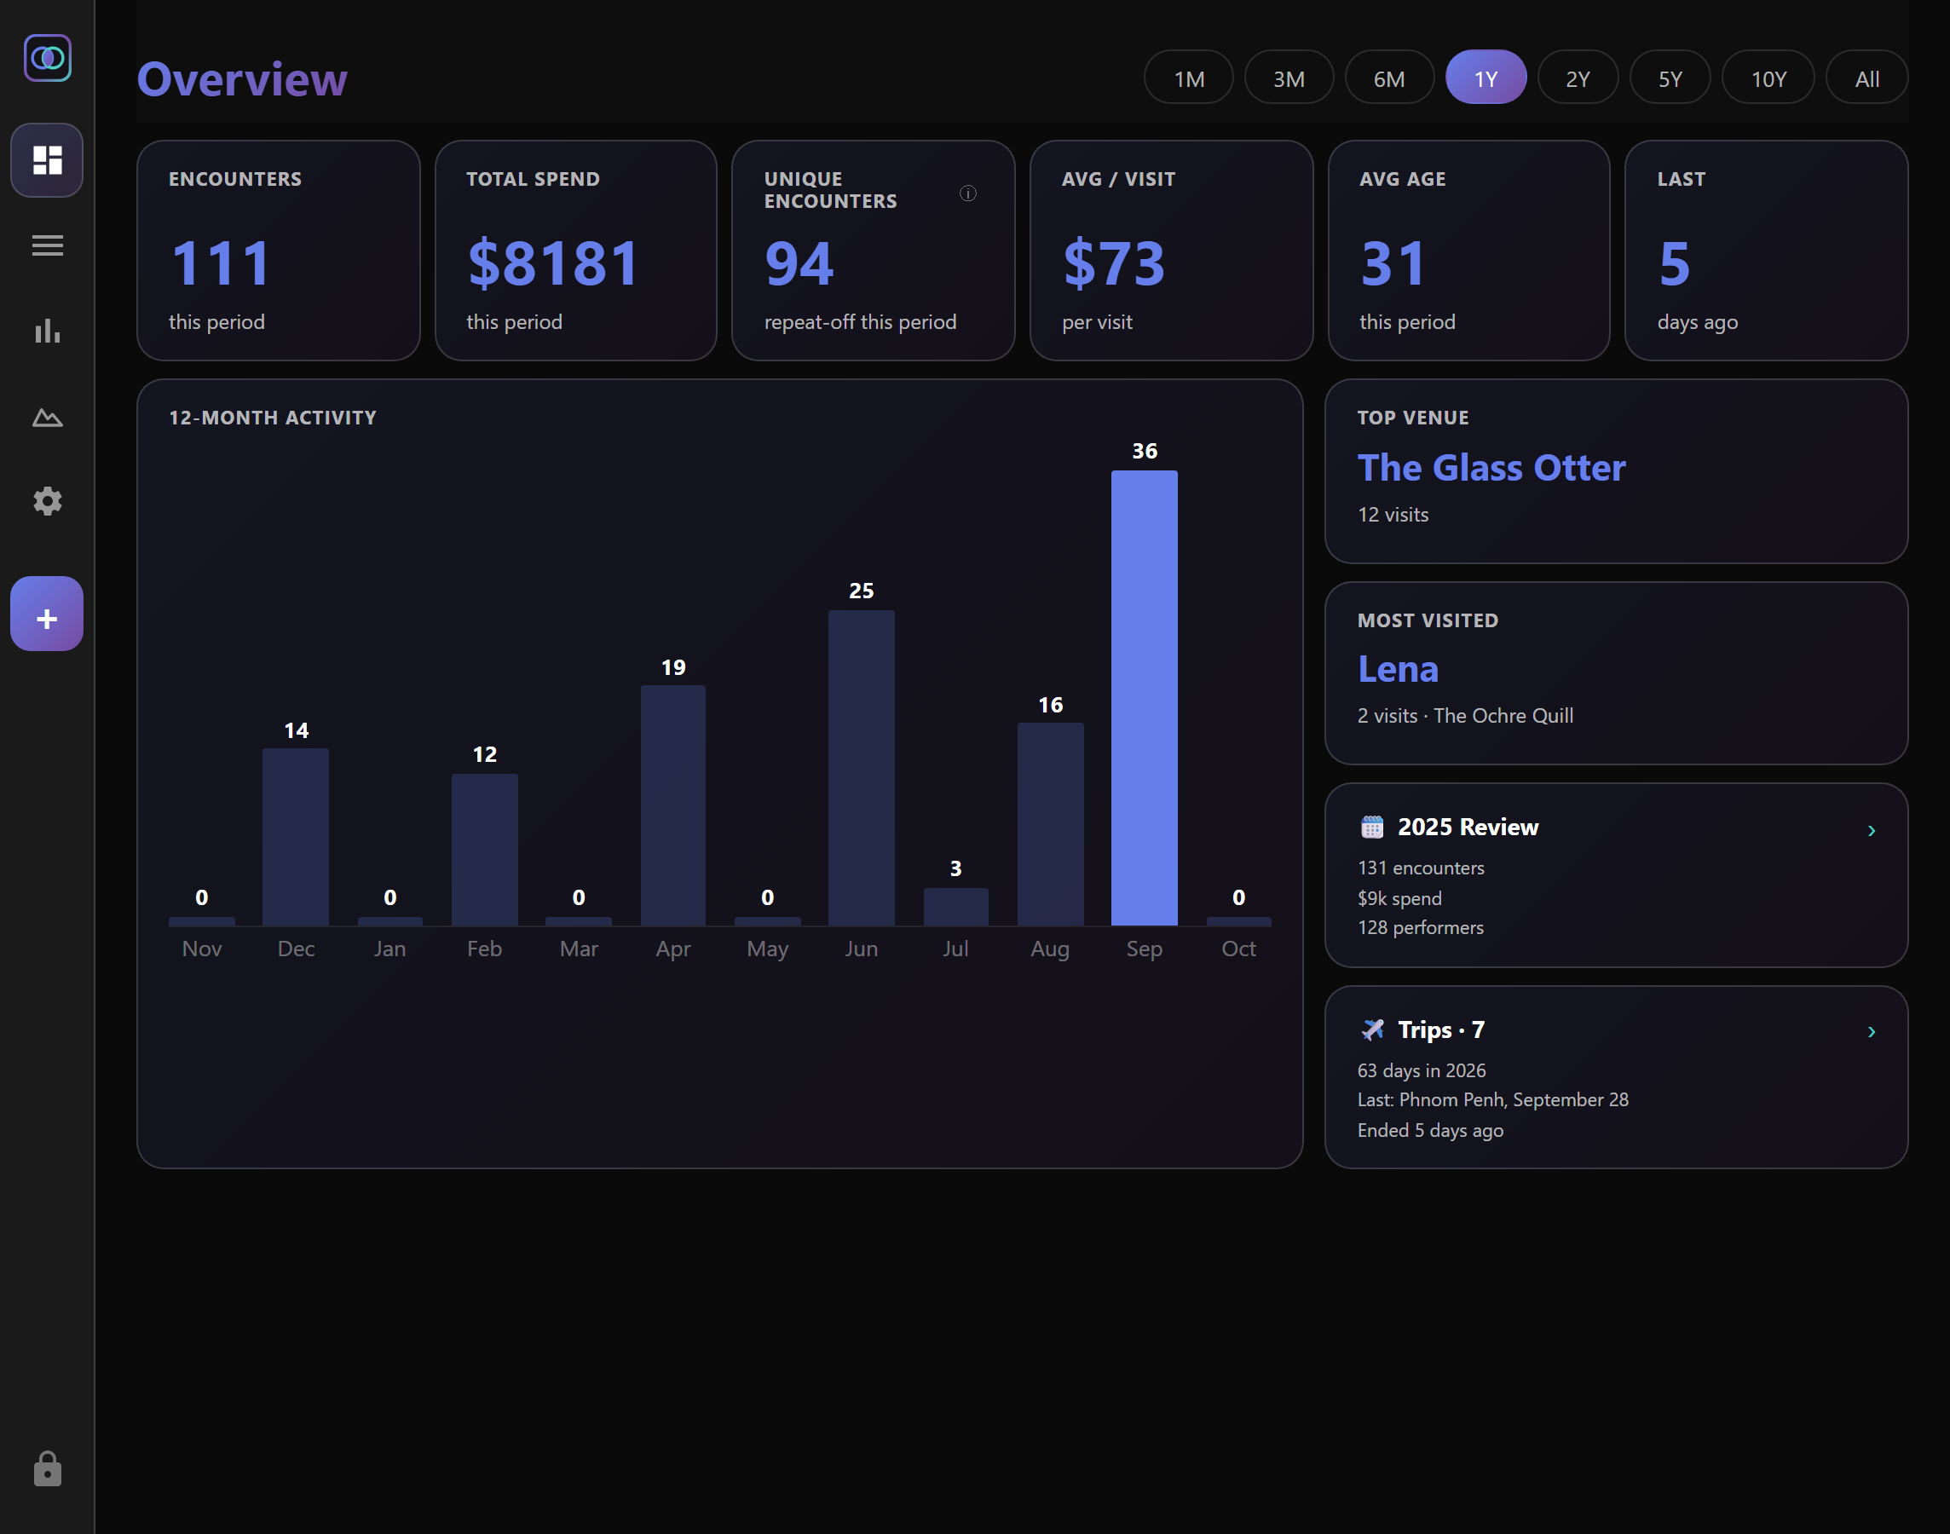Click the July bar showing 3
This screenshot has width=1950, height=1534.
point(955,907)
